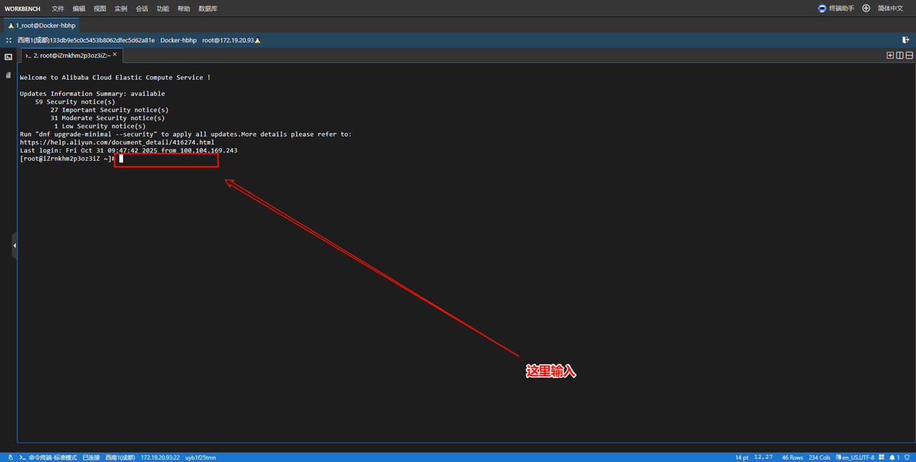The image size is (916, 462).
Task: Split the terminal vertically
Action: tap(900, 55)
